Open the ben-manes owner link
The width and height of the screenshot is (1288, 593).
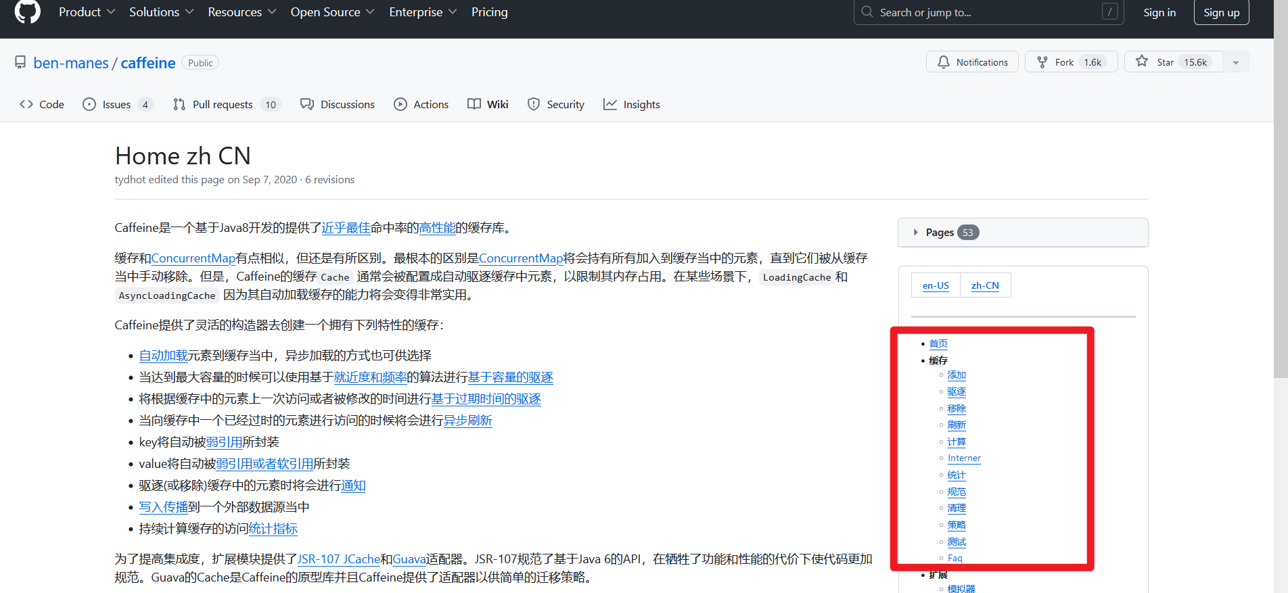pyautogui.click(x=71, y=63)
